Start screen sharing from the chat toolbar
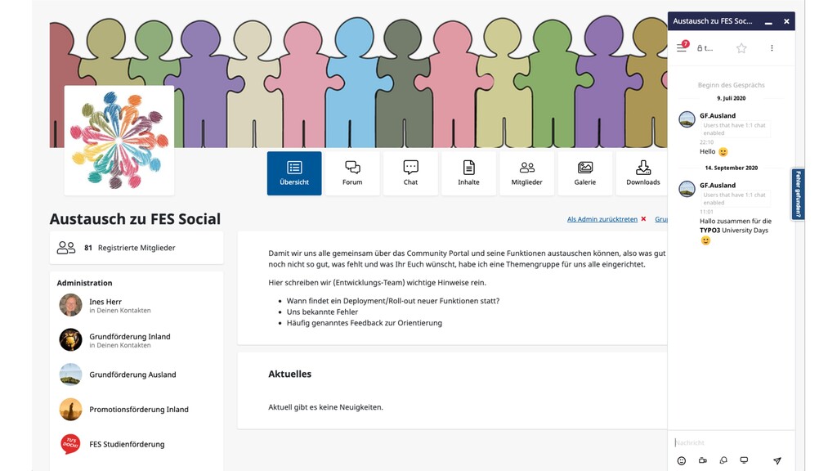 [x=744, y=460]
